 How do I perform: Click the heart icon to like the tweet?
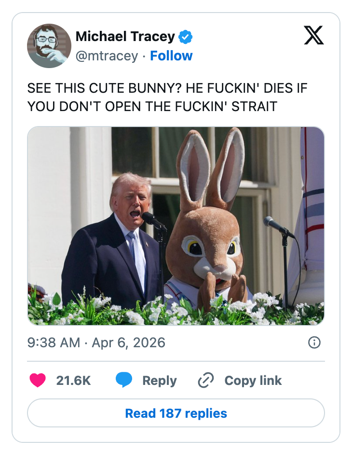click(38, 380)
